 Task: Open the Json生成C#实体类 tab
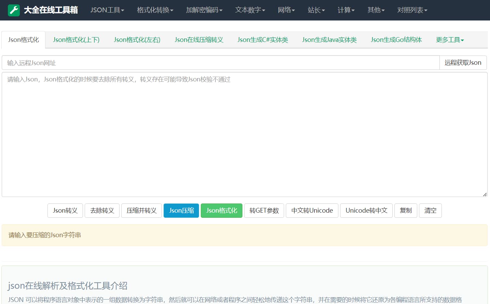pos(263,40)
